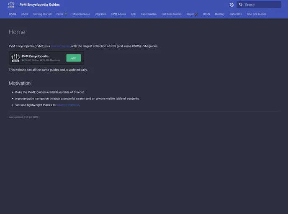Go to the Getting Started tab
This screenshot has width=288, height=214.
pyautogui.click(x=42, y=14)
